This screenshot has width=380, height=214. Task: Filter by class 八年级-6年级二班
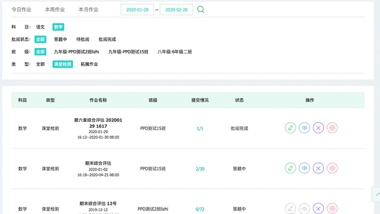tap(175, 52)
